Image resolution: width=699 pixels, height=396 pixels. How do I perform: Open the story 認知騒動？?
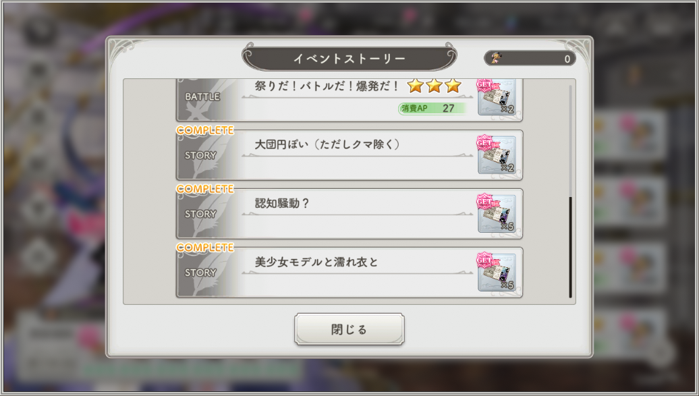[349, 214]
